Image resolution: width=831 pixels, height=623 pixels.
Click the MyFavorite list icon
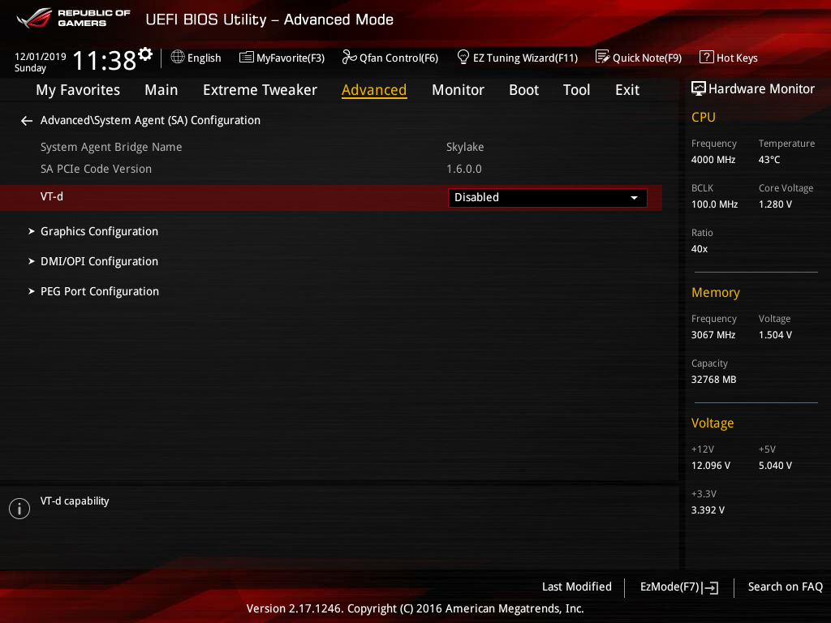click(247, 58)
